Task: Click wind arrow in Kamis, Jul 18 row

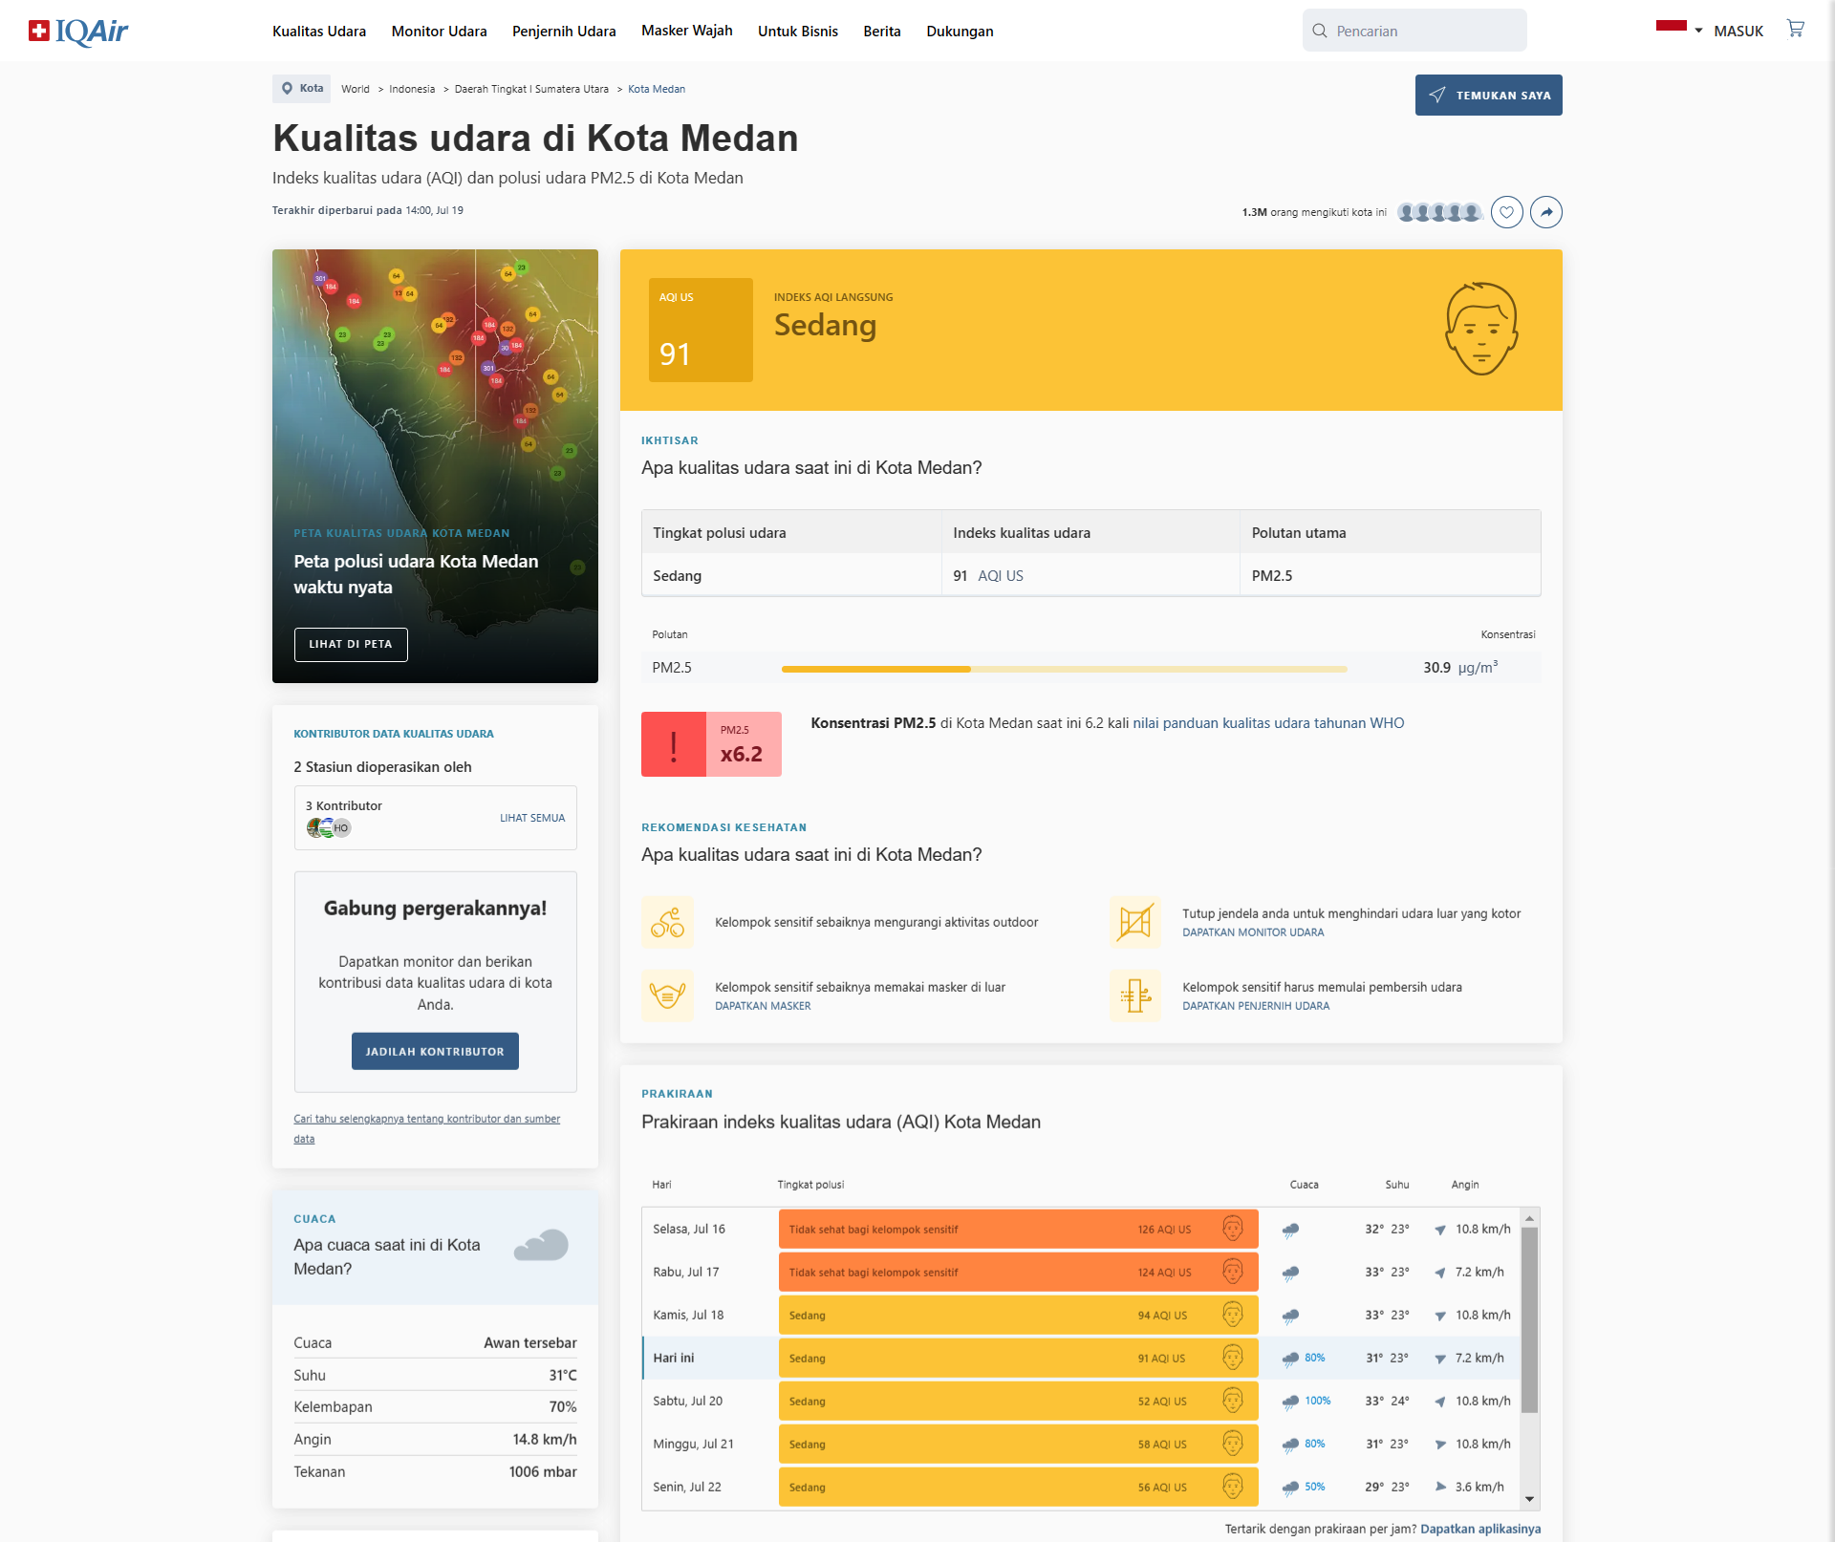Action: (1440, 1316)
